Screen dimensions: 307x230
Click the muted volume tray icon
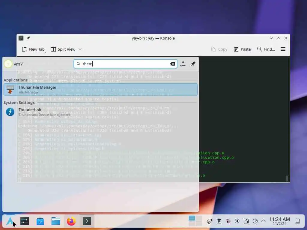tap(228, 221)
